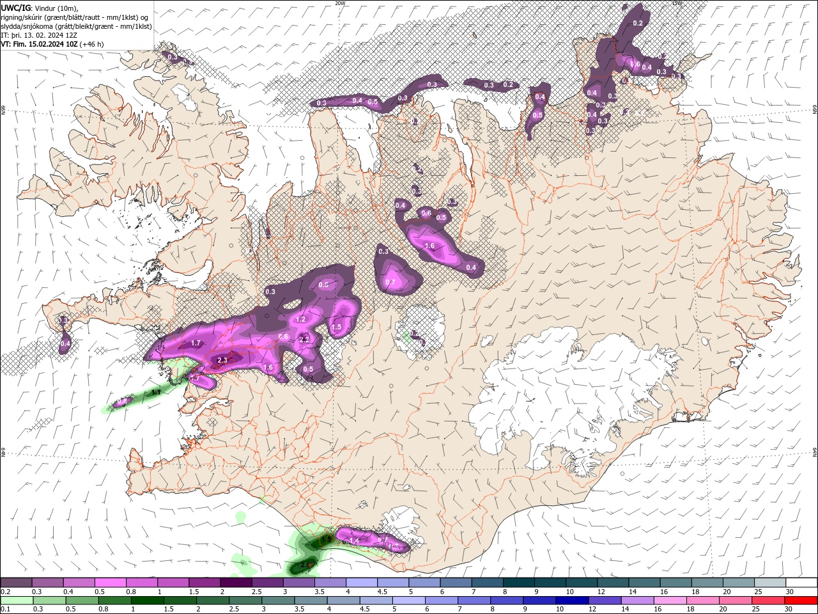Click the 'IT: þri. 13. 02. 2024 12Z' line
This screenshot has width=818, height=614.
coord(39,35)
